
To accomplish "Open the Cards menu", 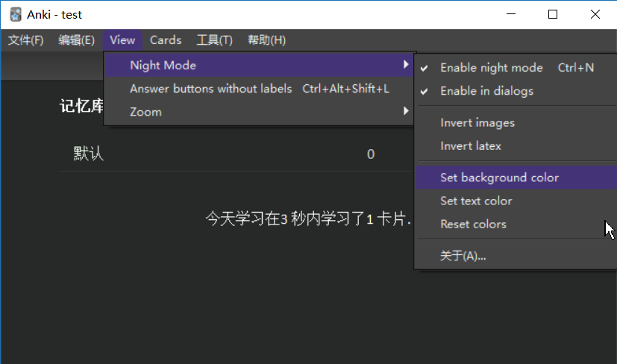I will [x=166, y=40].
